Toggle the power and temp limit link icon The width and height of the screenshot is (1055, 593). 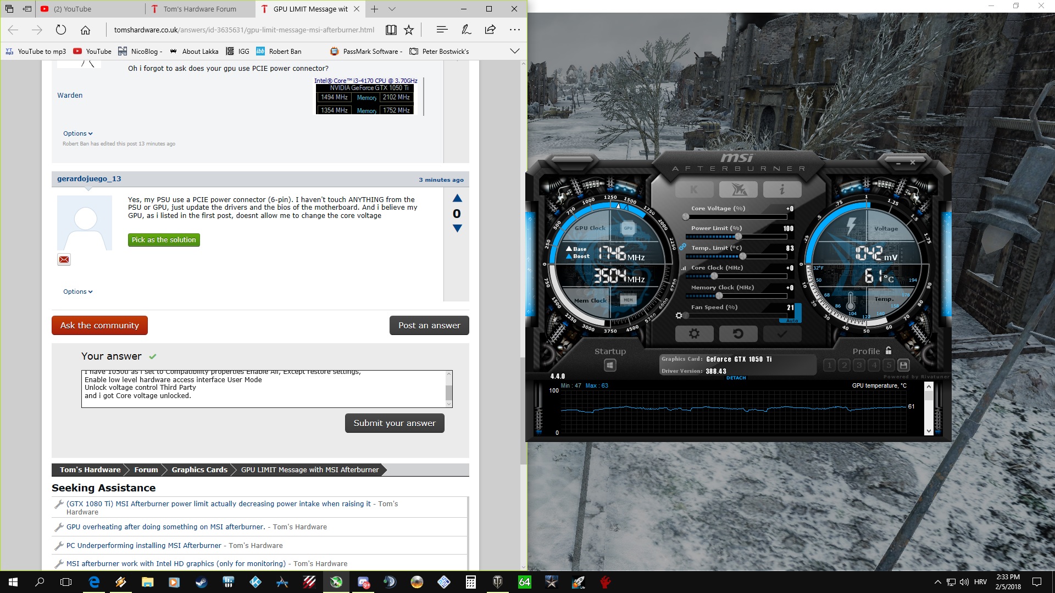[682, 247]
